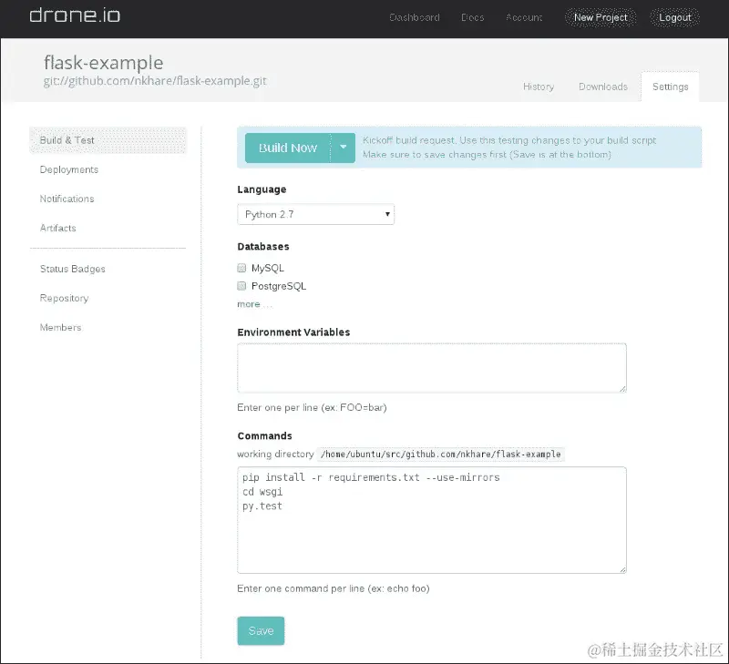Click the resize handle of Environment Variables box
Screen dimensions: 729x664
622,388
